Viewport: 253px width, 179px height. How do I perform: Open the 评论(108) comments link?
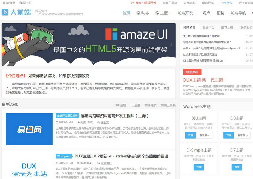(x=106, y=163)
